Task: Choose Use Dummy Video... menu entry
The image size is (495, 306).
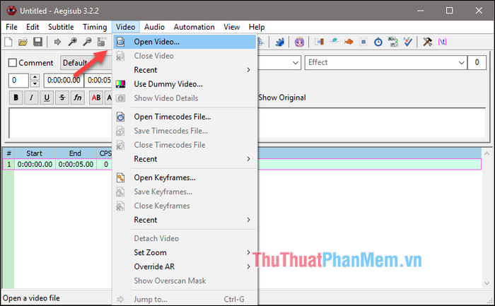Action: (185, 84)
